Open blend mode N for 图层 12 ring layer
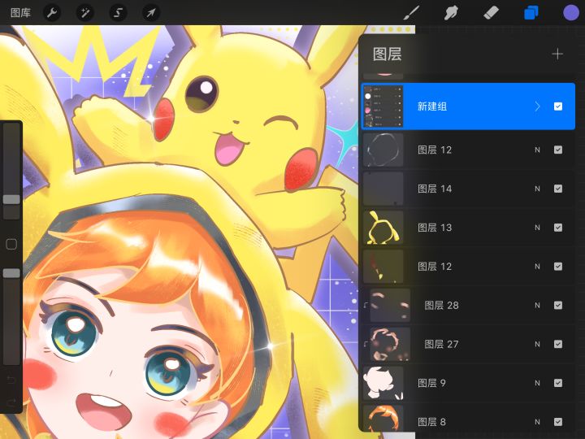585x439 pixels. [537, 150]
